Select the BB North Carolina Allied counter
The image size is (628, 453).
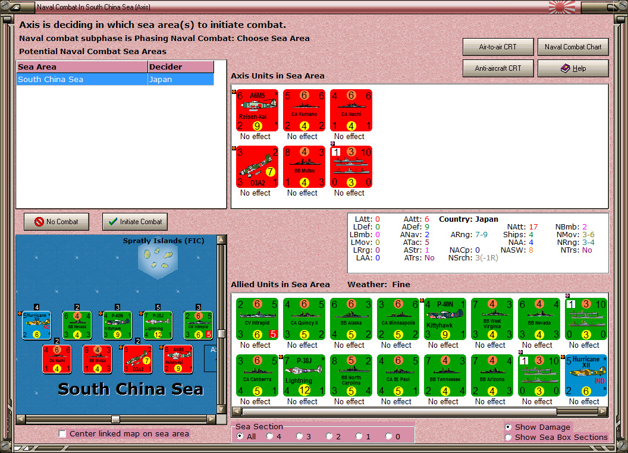coord(351,375)
